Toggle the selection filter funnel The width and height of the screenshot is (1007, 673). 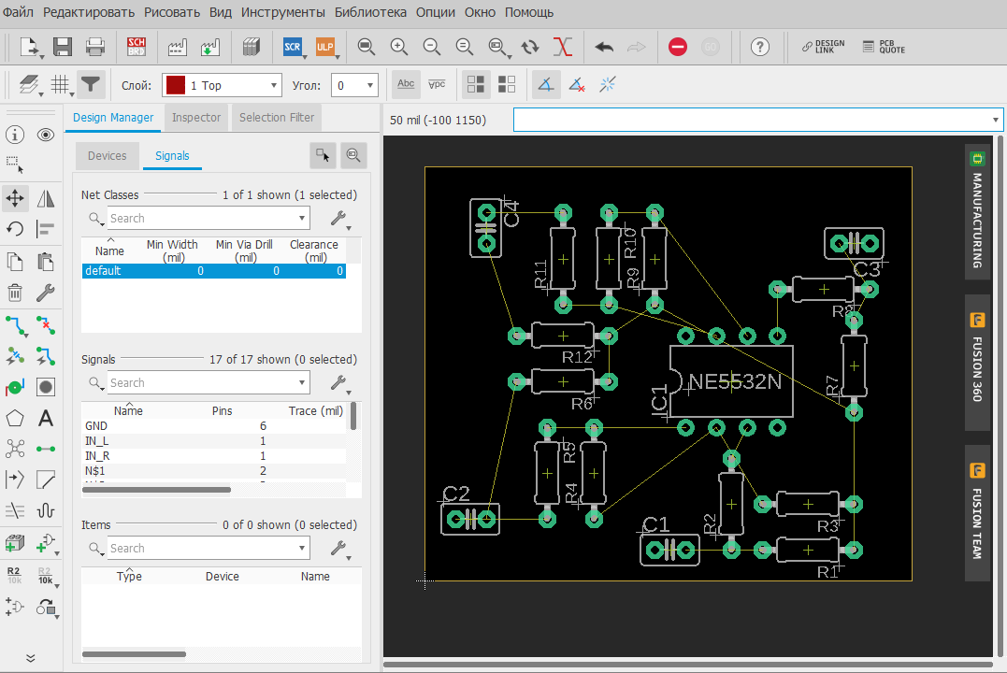[x=91, y=85]
